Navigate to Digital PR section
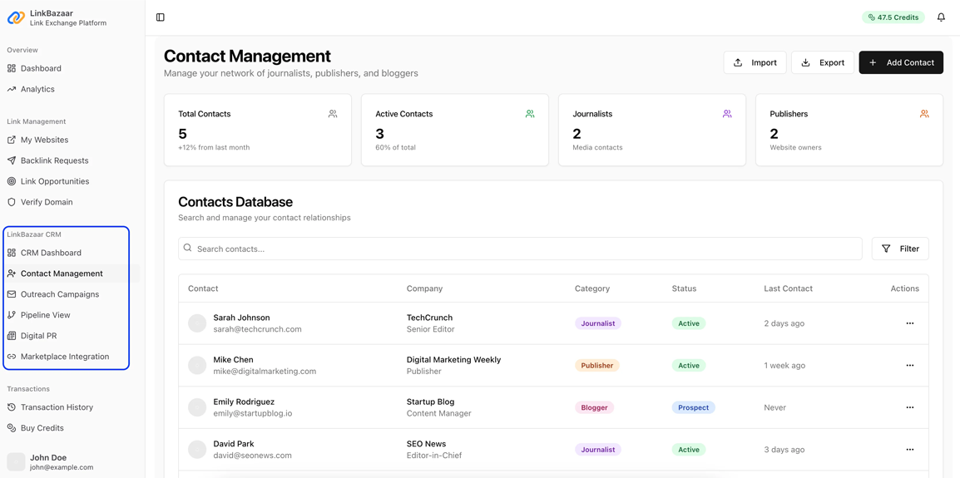 39,336
